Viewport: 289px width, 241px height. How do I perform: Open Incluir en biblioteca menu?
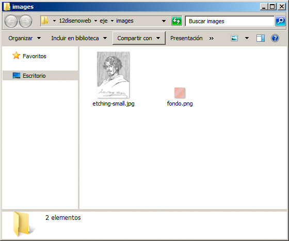(79, 38)
